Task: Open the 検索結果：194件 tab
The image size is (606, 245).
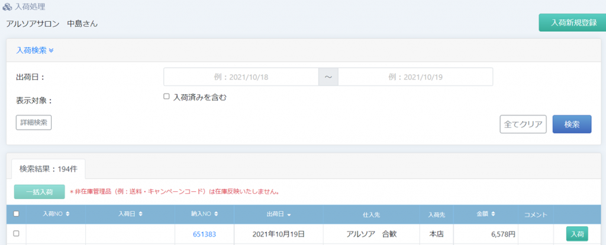Action: (x=48, y=169)
